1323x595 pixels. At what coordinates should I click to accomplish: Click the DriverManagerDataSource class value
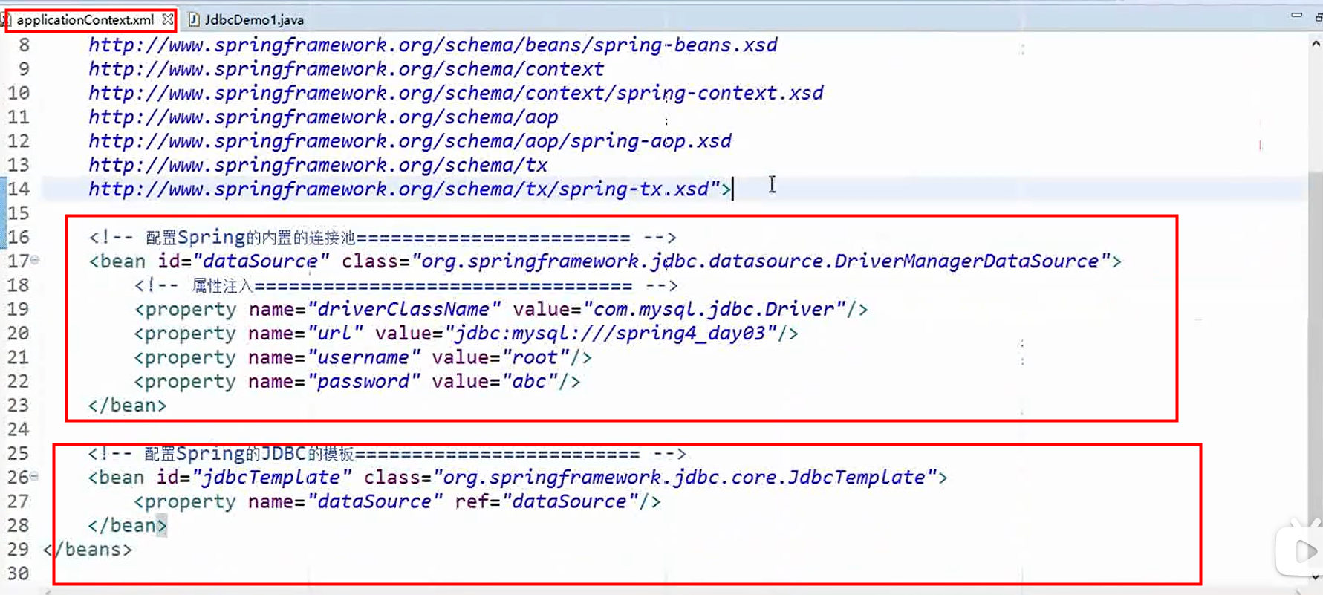click(x=760, y=261)
